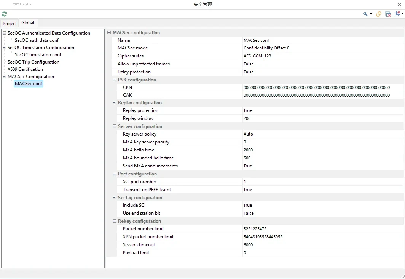
Task: Open the dropdown arrow beside the wrench
Action: coord(371,14)
